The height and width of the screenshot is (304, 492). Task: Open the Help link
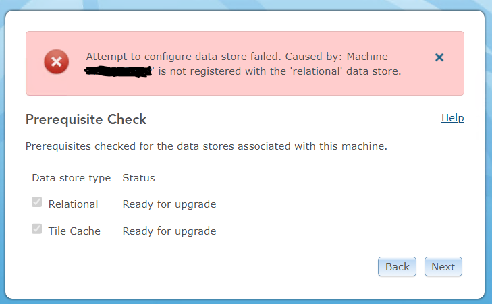[452, 118]
